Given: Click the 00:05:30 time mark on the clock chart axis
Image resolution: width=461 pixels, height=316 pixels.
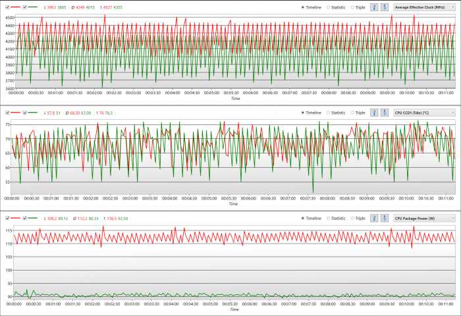Looking at the screenshot, I should (x=230, y=93).
